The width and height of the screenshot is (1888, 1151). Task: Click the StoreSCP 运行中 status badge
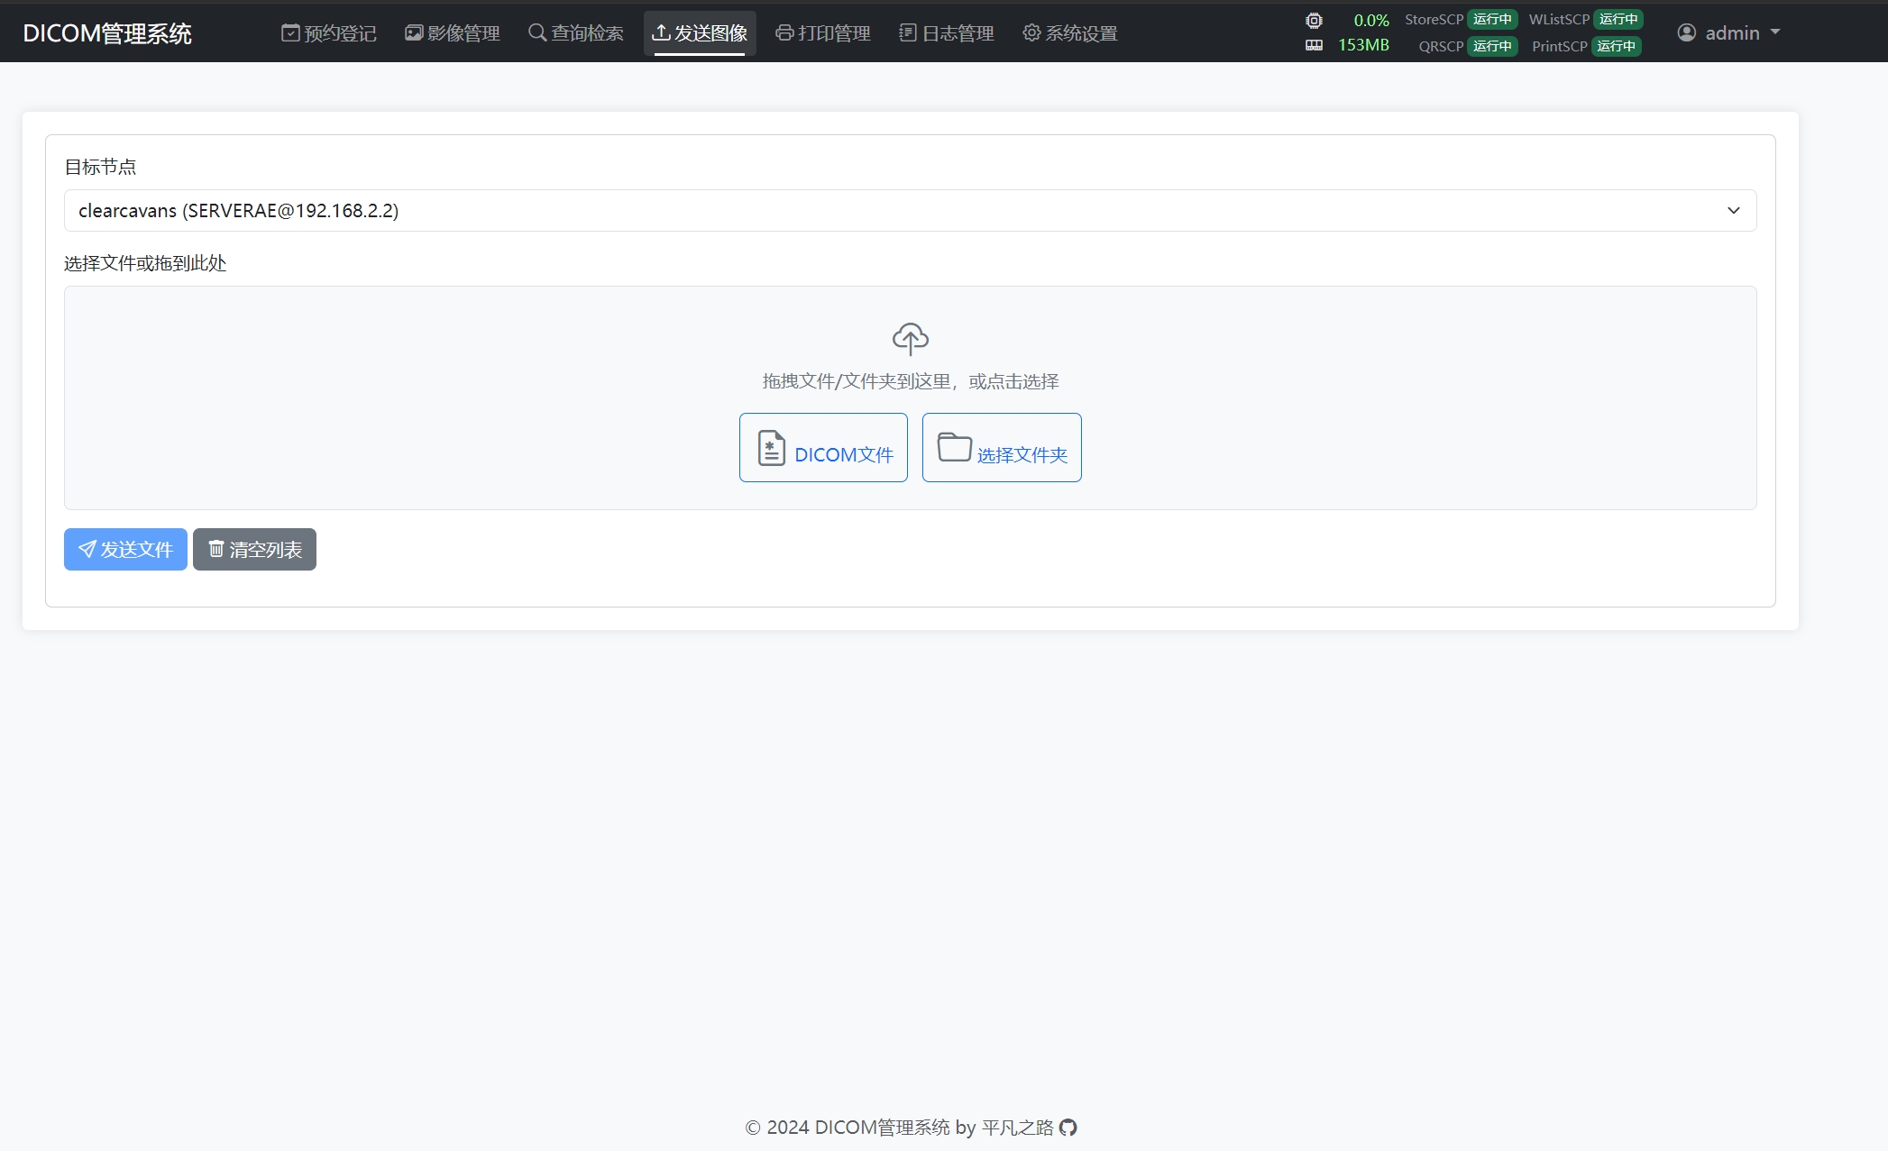pyautogui.click(x=1492, y=20)
